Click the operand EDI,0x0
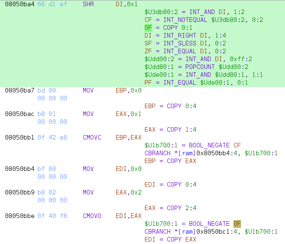Viewport: 285px width, 244px height. click(x=128, y=169)
